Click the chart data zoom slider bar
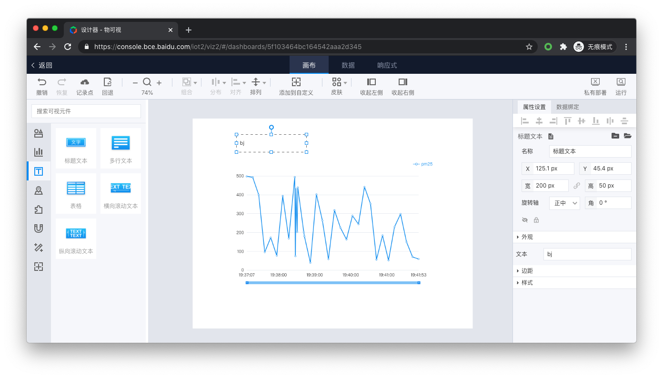 pos(333,283)
